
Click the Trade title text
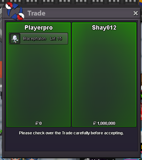click(36, 13)
